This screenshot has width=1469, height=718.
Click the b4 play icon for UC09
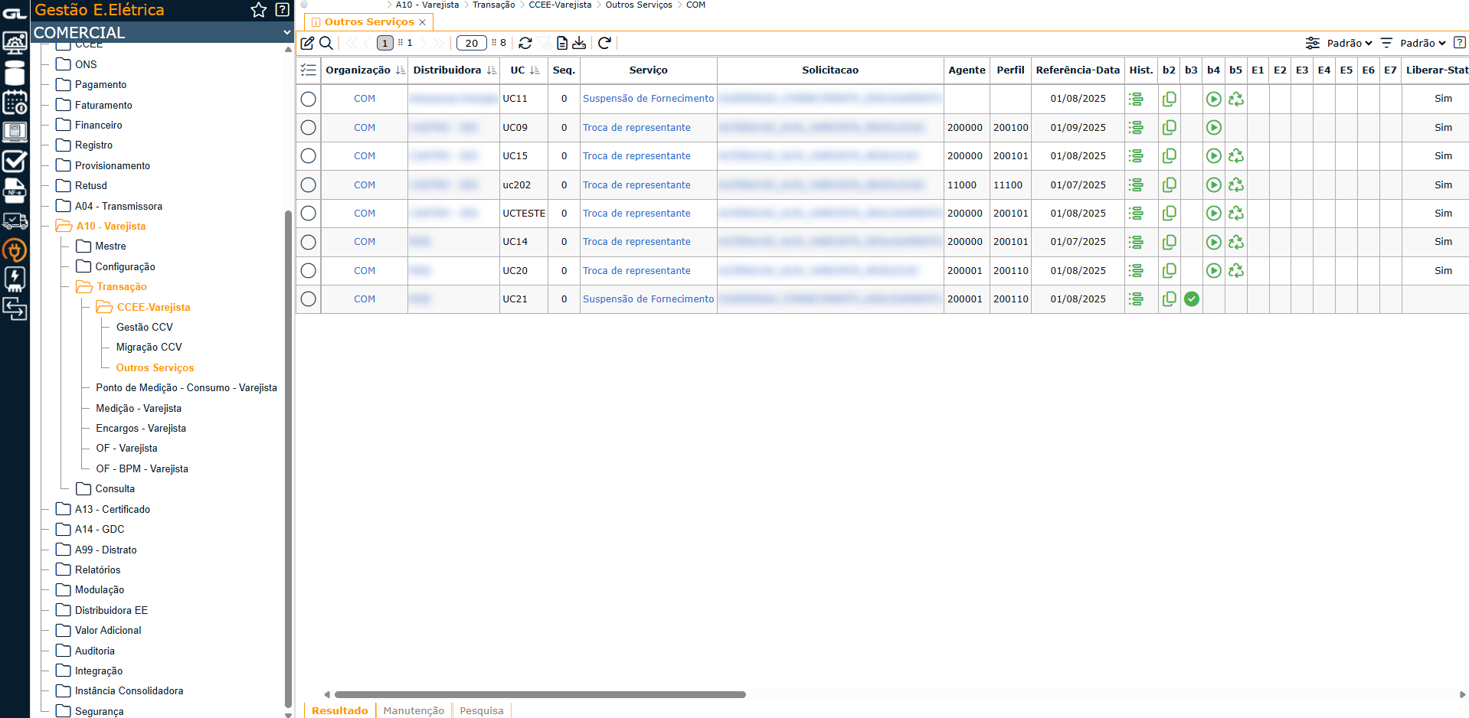coord(1213,128)
